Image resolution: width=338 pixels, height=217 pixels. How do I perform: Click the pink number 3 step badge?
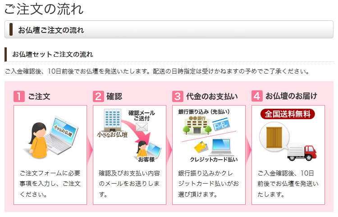point(178,96)
